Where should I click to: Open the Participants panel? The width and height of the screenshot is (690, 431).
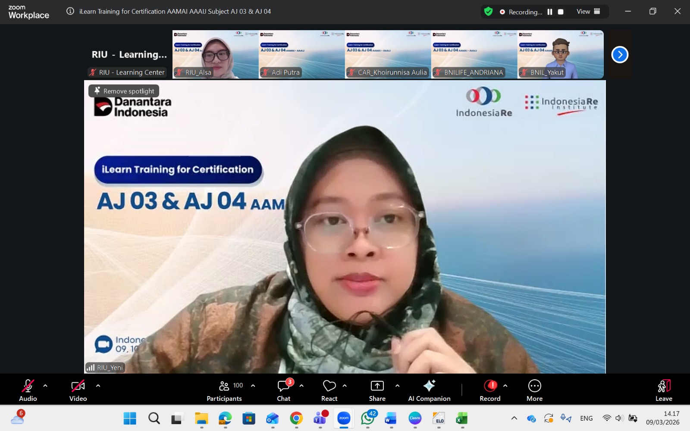point(224,390)
